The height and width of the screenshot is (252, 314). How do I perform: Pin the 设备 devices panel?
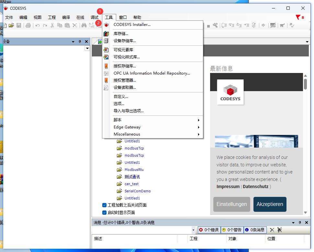80,42
